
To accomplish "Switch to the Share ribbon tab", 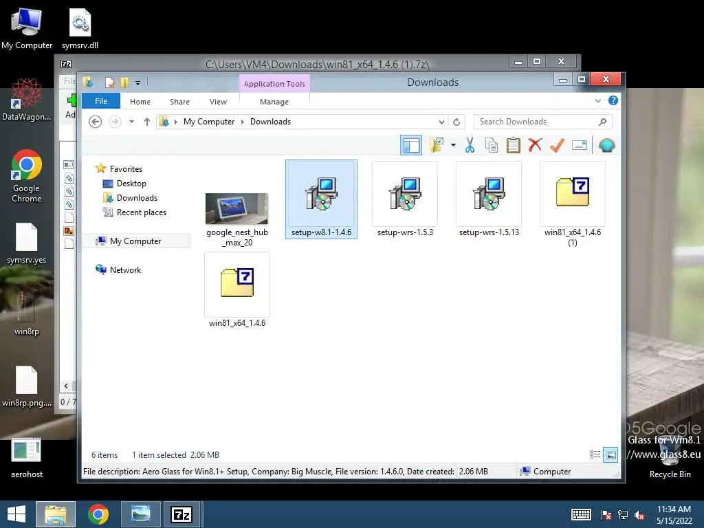I will click(x=179, y=102).
